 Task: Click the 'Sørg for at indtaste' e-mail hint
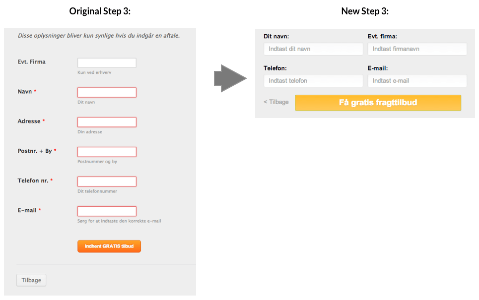click(x=119, y=221)
